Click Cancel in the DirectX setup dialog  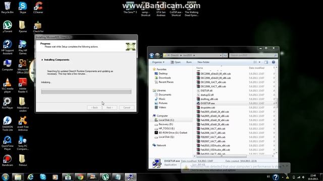(127, 108)
